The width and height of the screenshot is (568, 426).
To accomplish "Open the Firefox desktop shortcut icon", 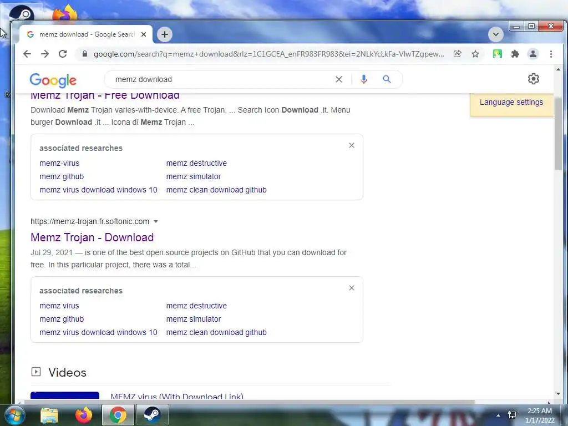I will pos(65,13).
